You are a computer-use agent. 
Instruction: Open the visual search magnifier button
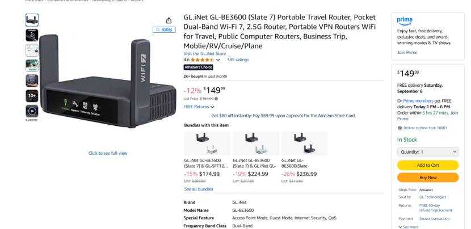click(x=164, y=29)
